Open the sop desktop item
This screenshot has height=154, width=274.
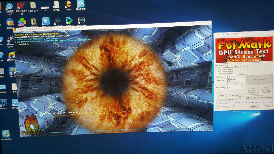pyautogui.click(x=45, y=8)
